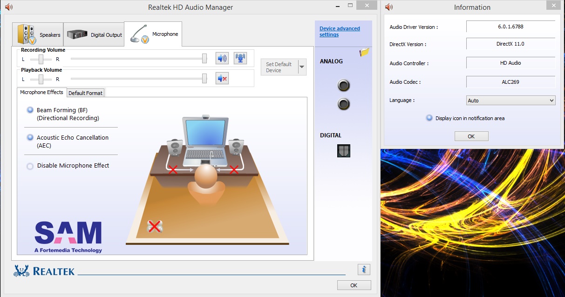Click the Set Default Device button
Viewport: 565px width, 297px height.
coord(279,67)
